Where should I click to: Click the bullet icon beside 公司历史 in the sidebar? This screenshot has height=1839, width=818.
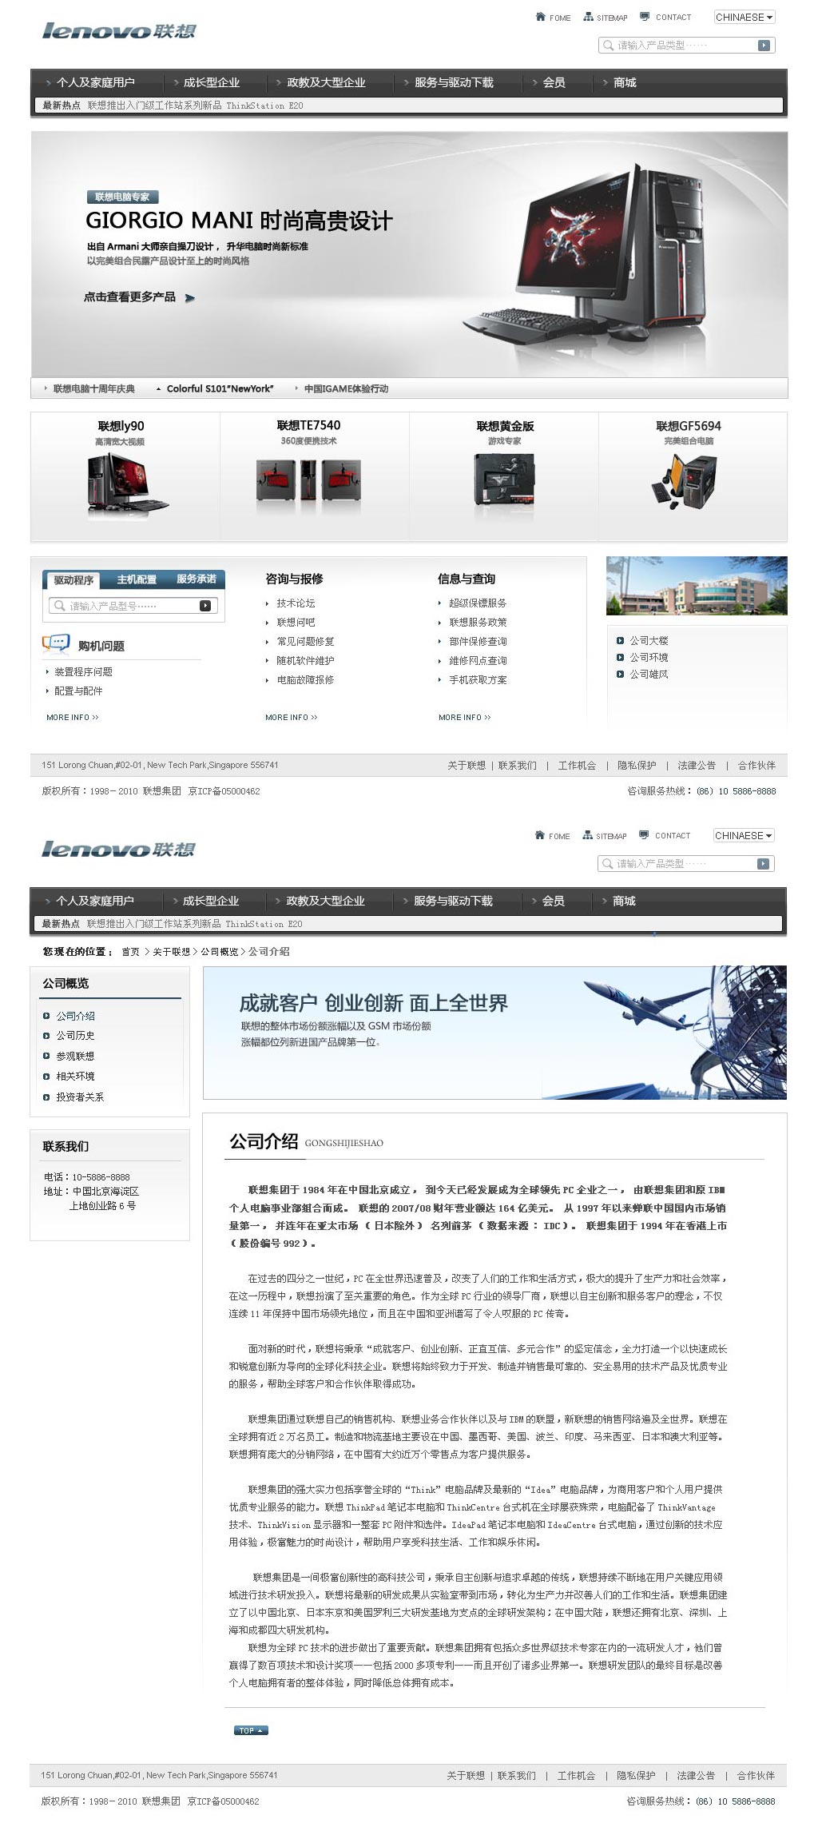coord(46,1036)
